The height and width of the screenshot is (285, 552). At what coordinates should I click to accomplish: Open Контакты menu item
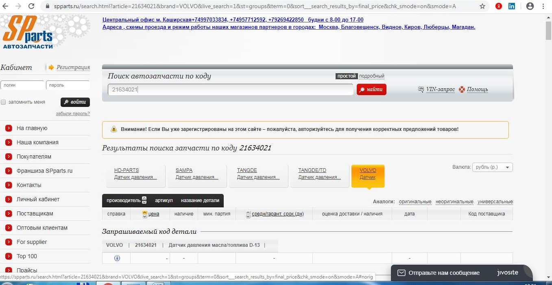(29, 185)
